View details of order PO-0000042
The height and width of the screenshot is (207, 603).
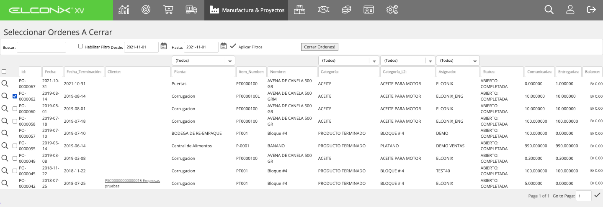click(5, 183)
